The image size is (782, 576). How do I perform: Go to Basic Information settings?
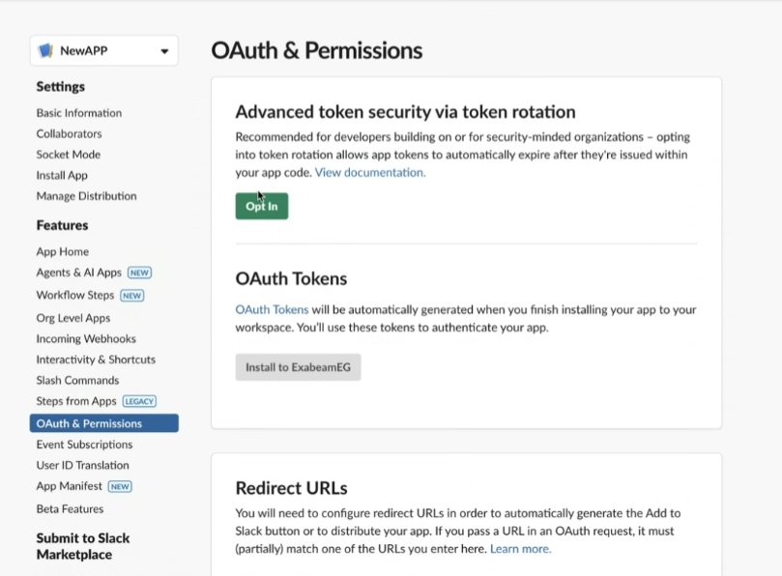79,113
